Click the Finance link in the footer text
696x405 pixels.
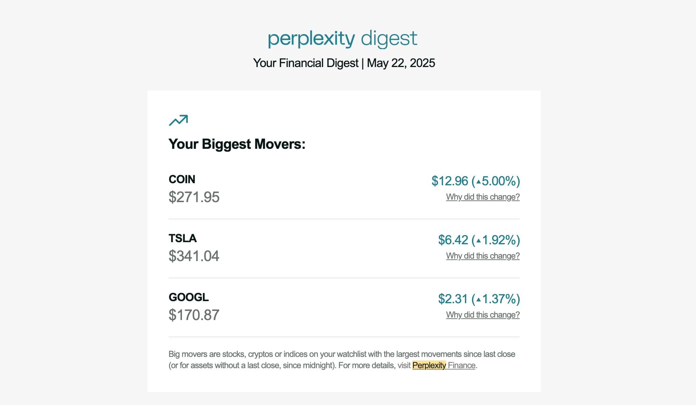click(462, 365)
